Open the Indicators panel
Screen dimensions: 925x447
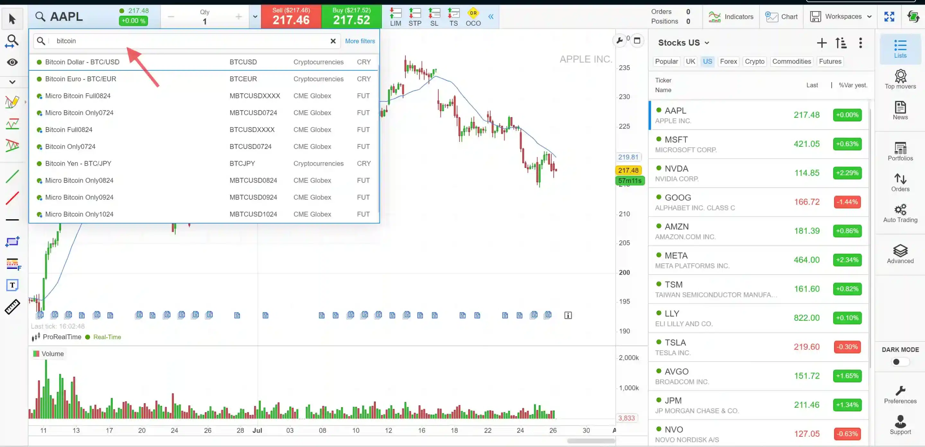[731, 16]
